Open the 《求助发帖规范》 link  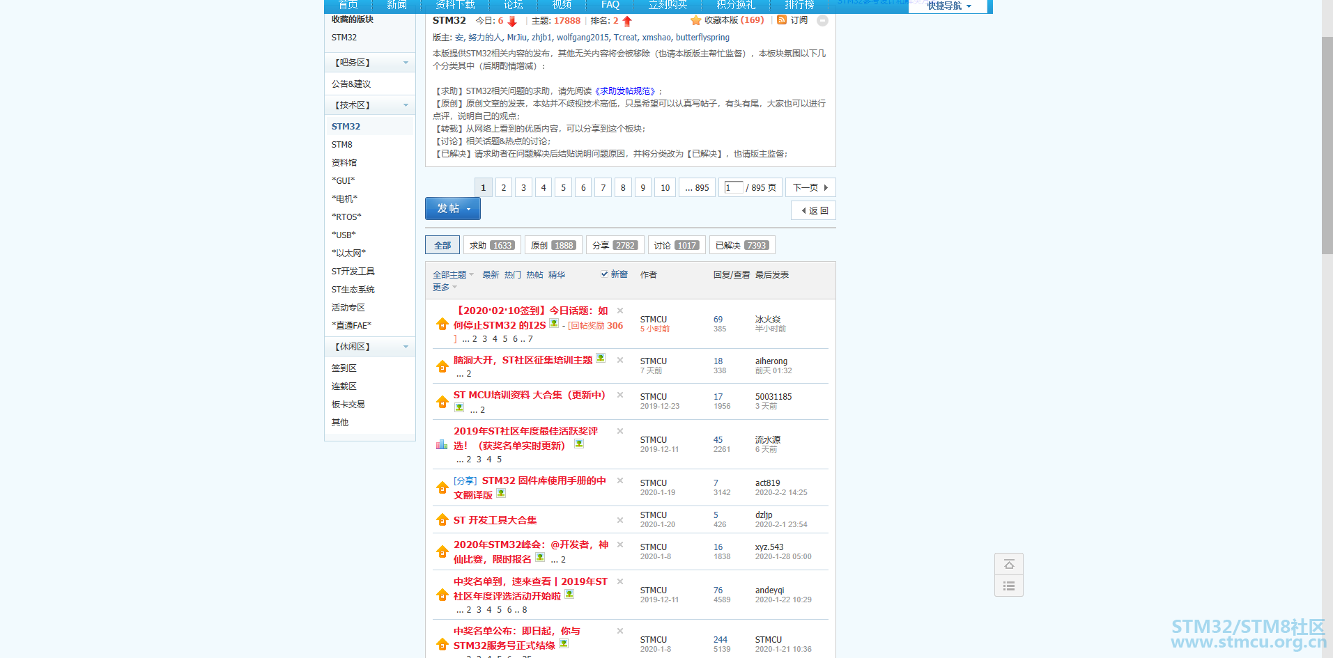click(x=625, y=91)
